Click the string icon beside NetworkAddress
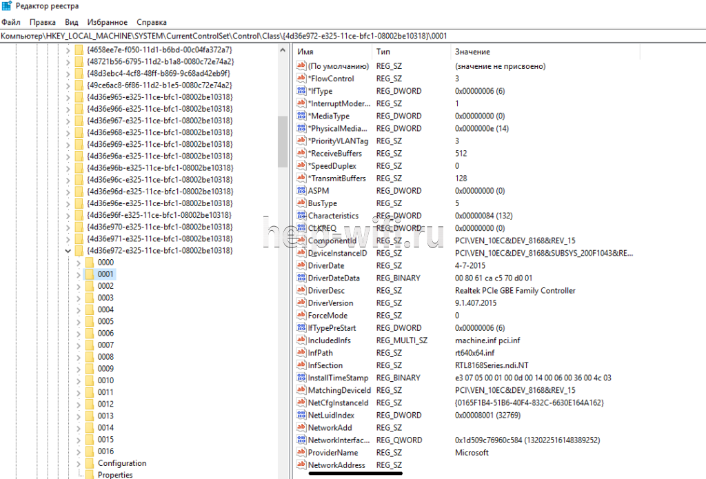 tap(301, 465)
